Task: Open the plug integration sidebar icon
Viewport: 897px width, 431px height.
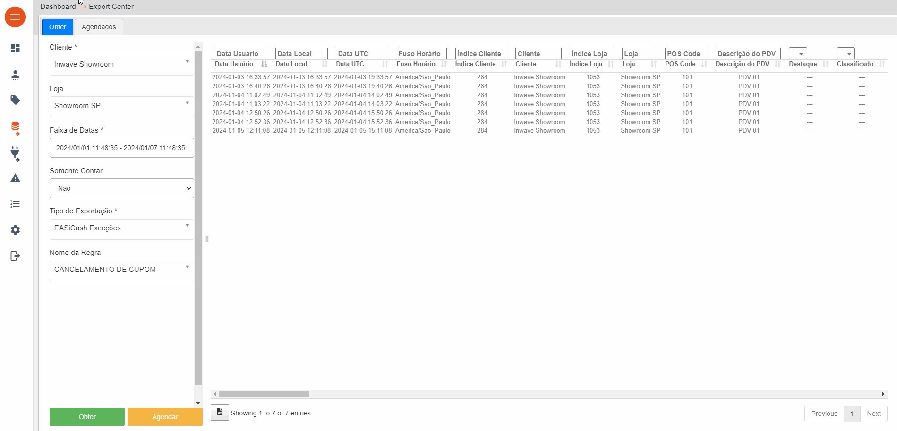Action: tap(15, 154)
